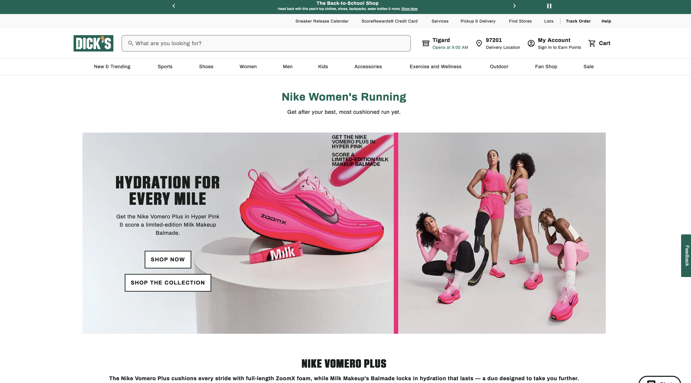
Task: Open the Feedback side tab
Action: point(686,256)
